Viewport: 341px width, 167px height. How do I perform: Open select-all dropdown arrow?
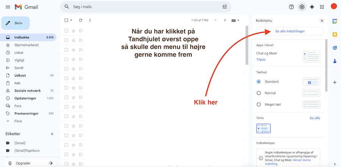tap(71, 20)
